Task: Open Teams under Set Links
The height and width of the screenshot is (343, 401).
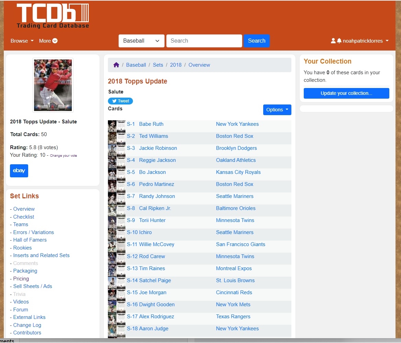Action: 21,224
